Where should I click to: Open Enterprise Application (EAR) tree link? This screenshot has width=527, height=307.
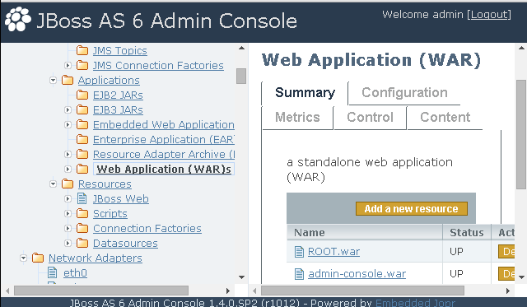click(x=164, y=139)
